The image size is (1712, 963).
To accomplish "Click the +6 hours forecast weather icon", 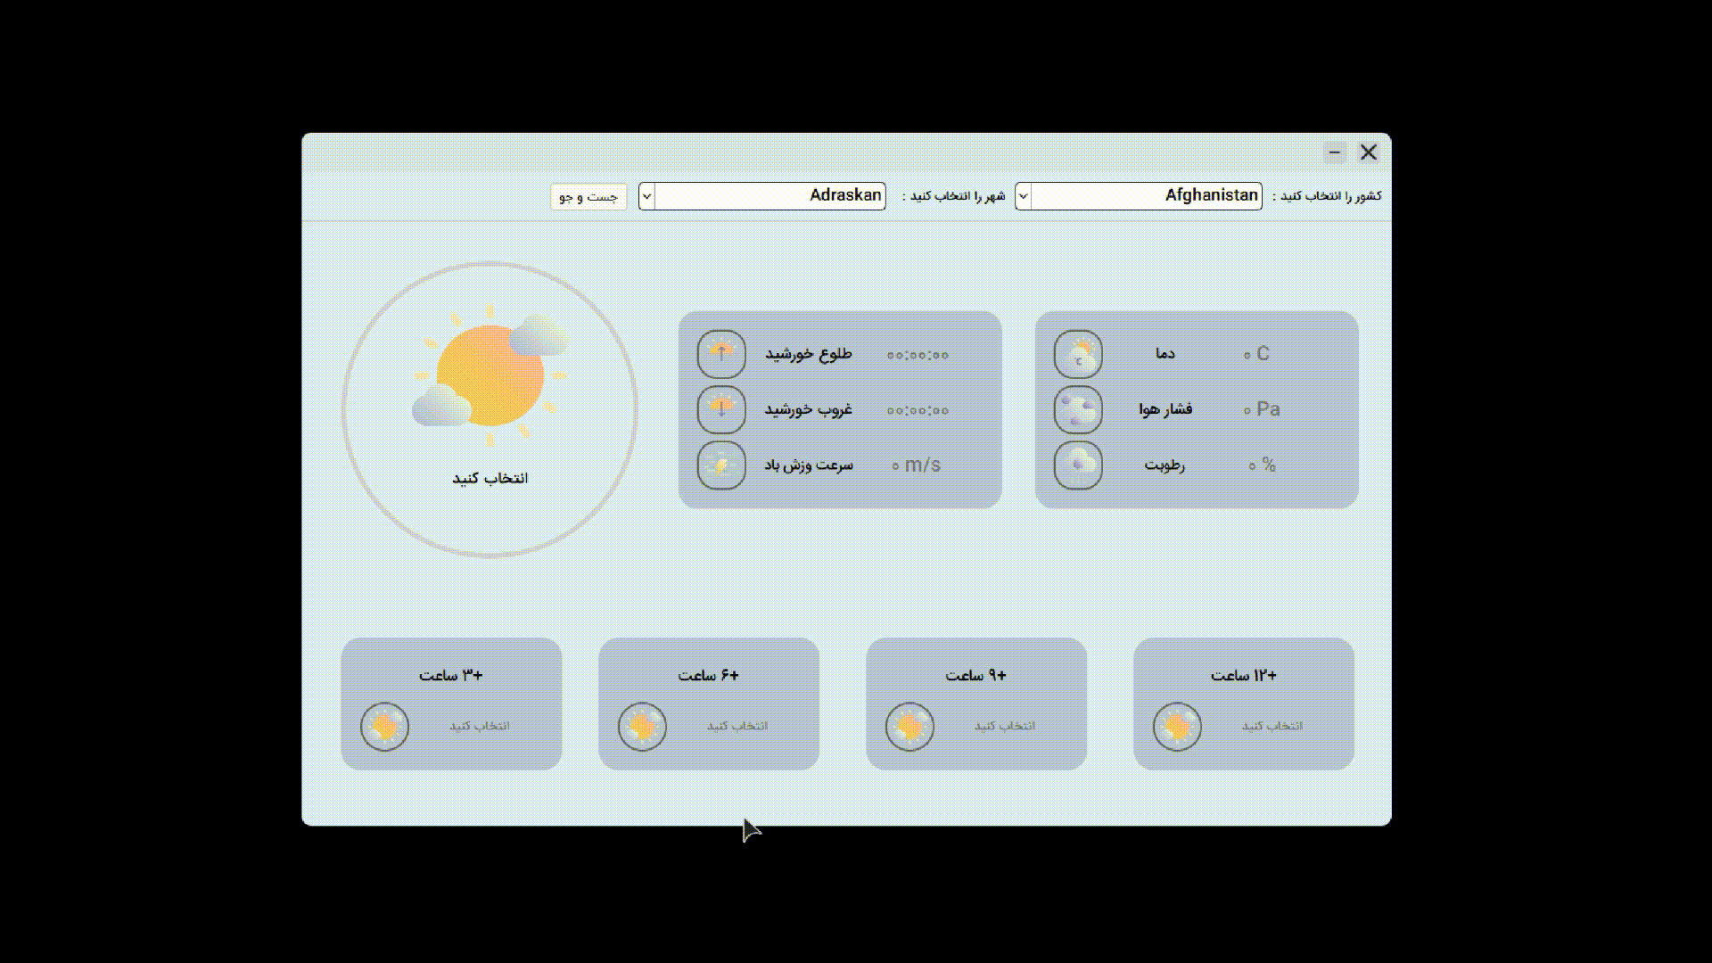I will pos(642,727).
